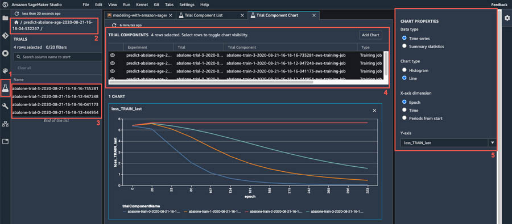The height and width of the screenshot is (224, 512).
Task: Choose Line chart type
Action: coord(404,78)
